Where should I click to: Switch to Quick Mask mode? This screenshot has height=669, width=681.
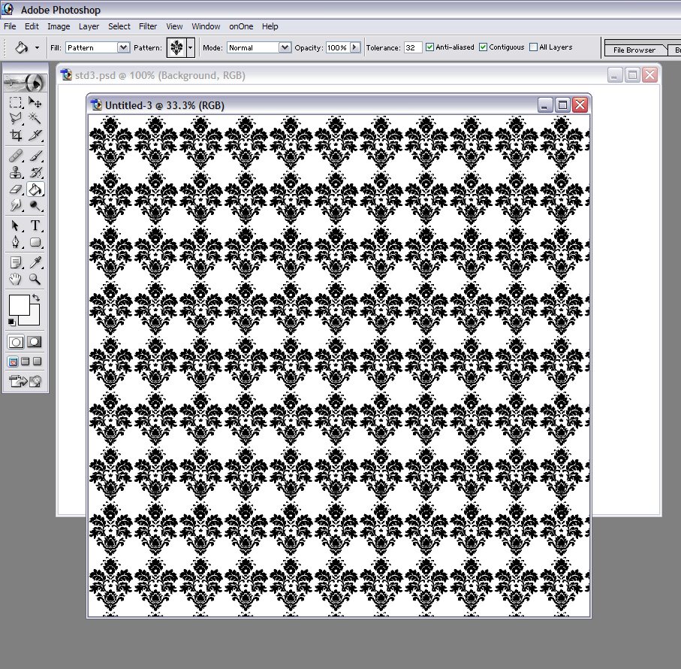[x=35, y=342]
